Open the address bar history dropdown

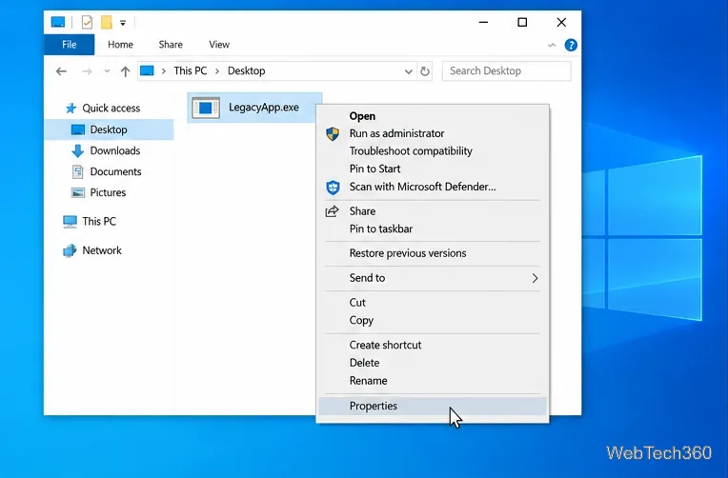(408, 71)
